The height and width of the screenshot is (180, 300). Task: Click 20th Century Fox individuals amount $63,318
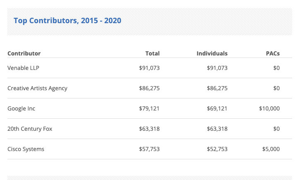(x=217, y=129)
